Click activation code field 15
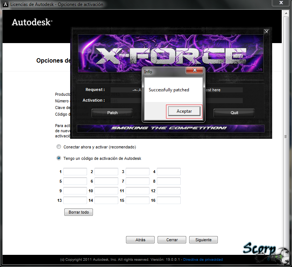The height and width of the screenshot is (267, 292). click(x=137, y=200)
